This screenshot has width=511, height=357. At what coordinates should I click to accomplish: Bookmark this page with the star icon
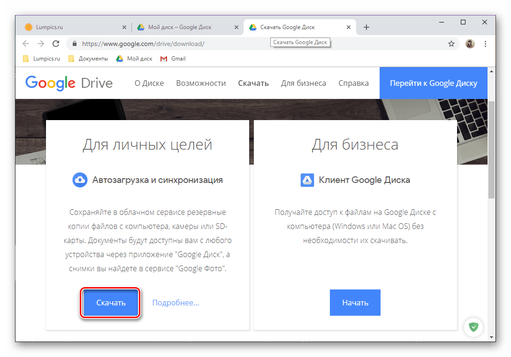coord(451,44)
